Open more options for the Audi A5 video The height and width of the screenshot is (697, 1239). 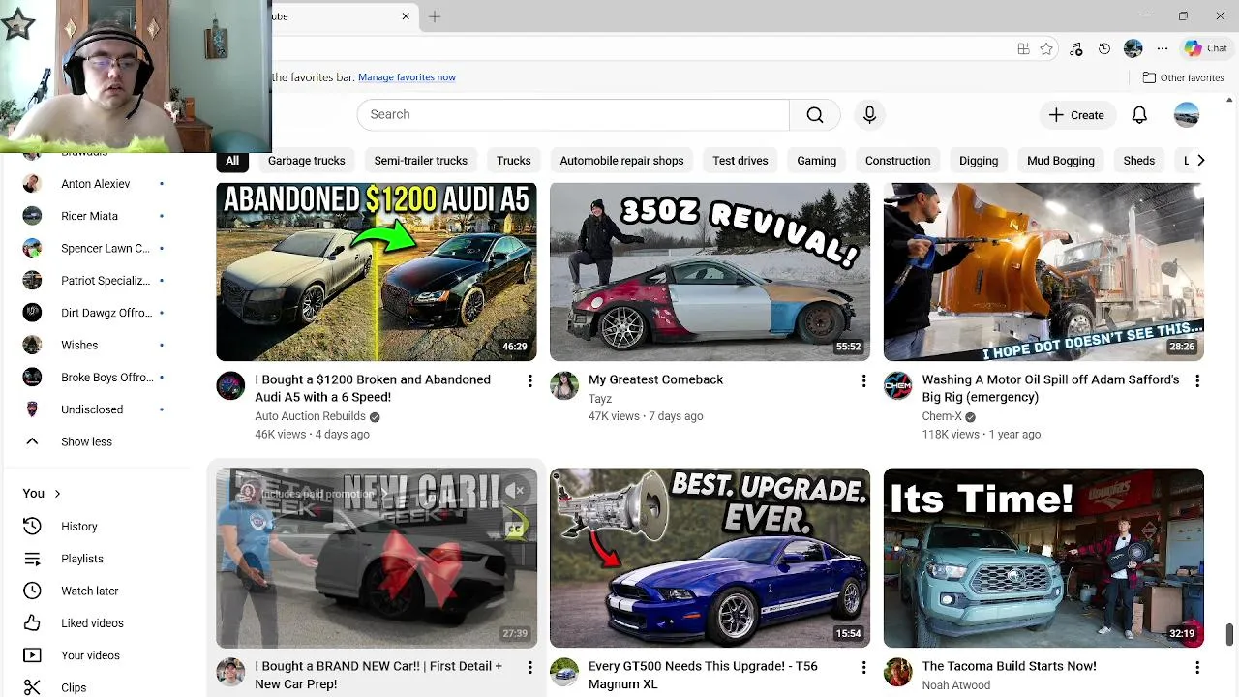pyautogui.click(x=529, y=381)
